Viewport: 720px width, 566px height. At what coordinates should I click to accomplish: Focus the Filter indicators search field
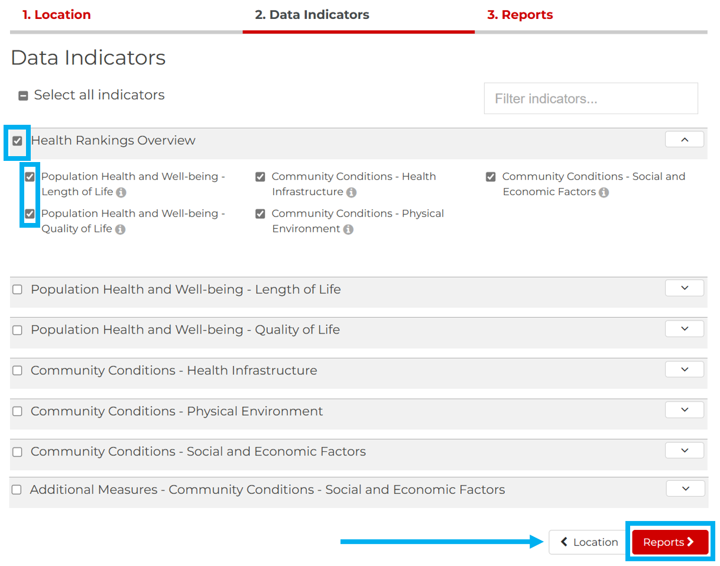(591, 98)
